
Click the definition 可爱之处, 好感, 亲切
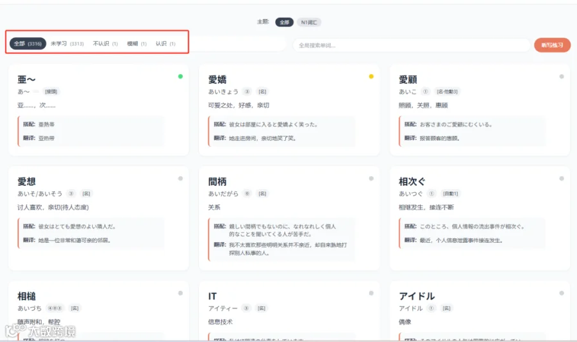pos(239,105)
